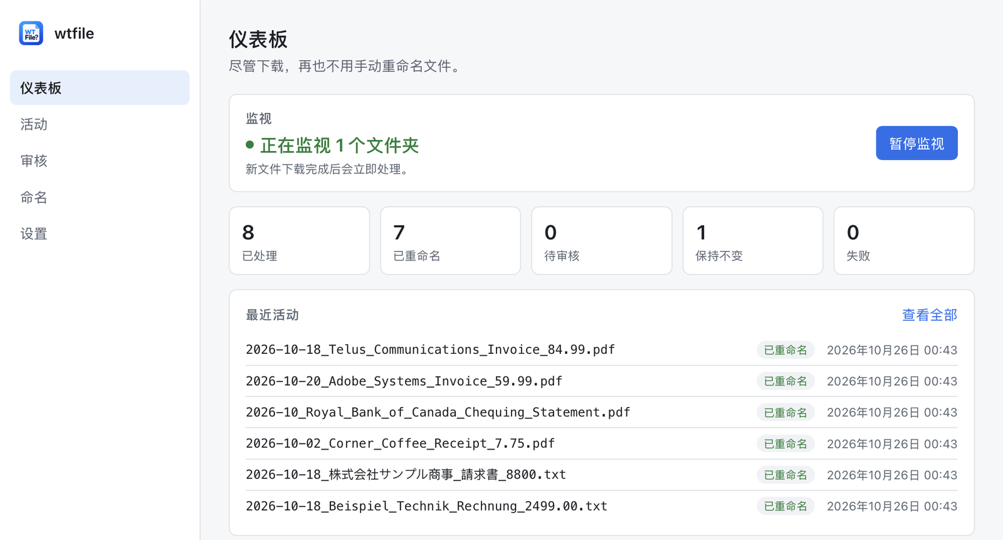1003x540 pixels.
Task: Click the timestamp on the Telus invoice row
Action: 892,350
